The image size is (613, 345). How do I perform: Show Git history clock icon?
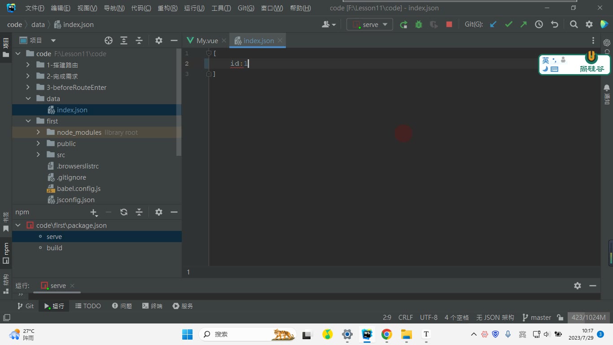[x=539, y=25]
